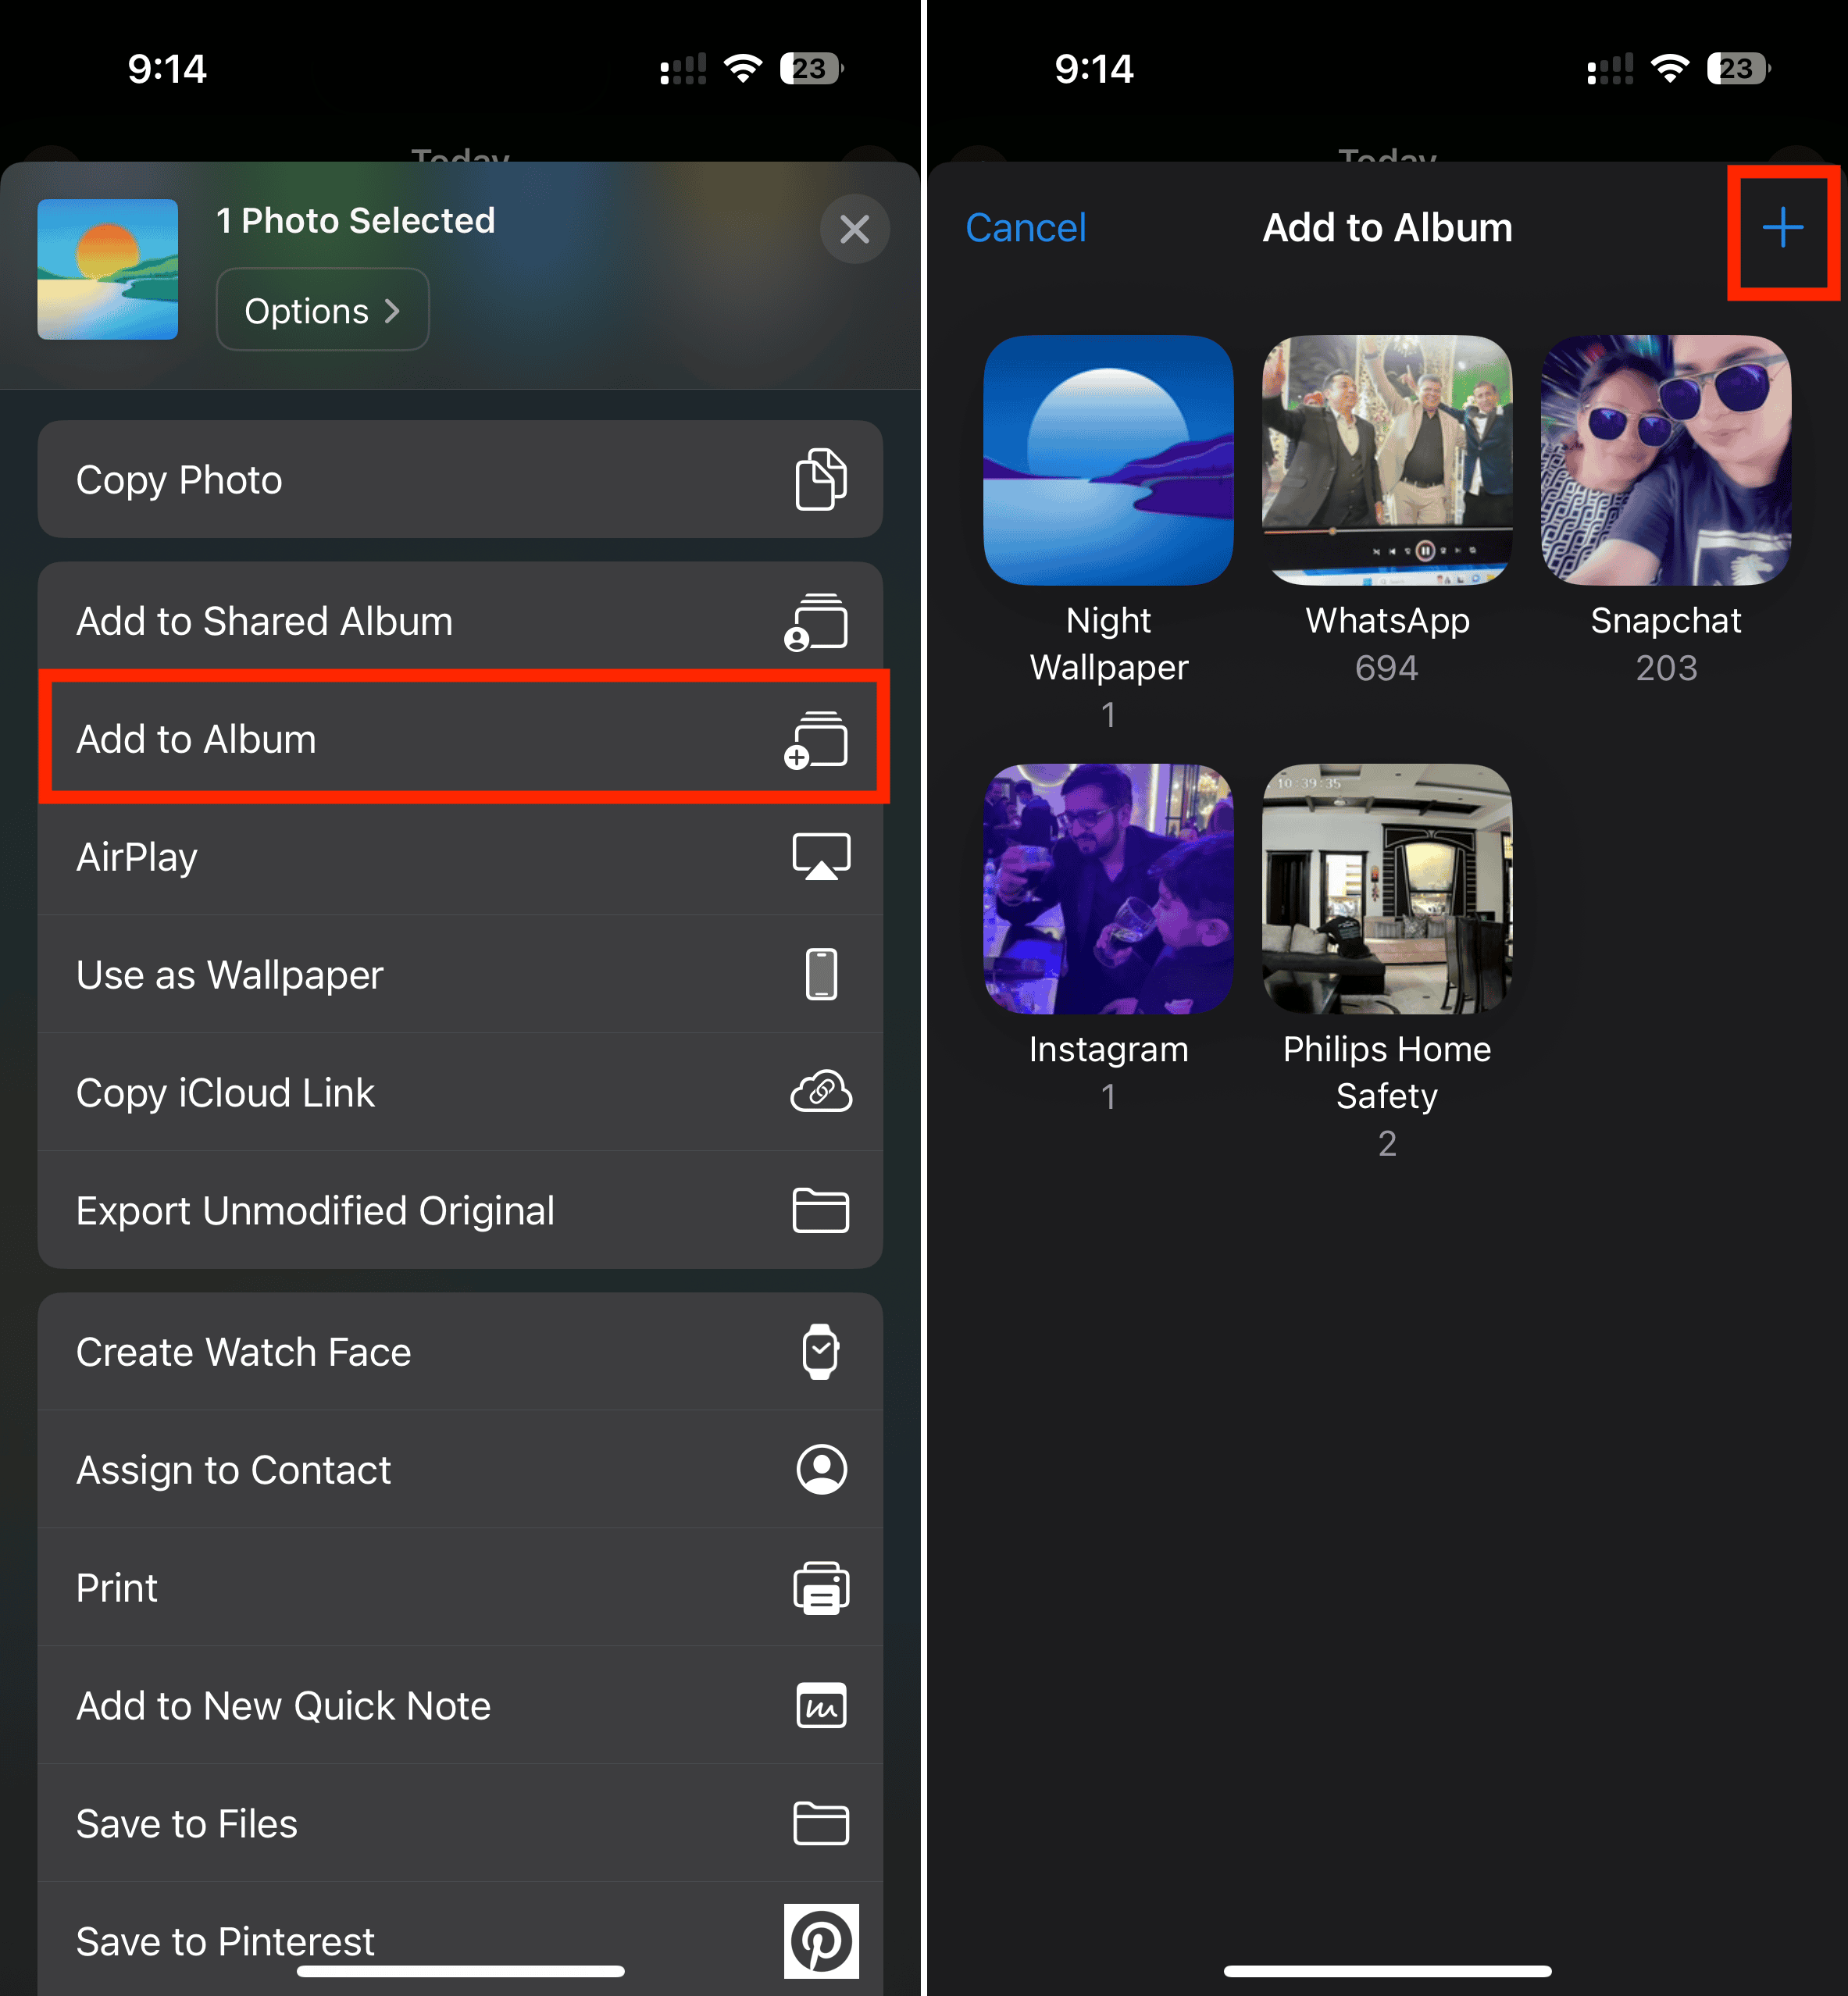Tap the Add to Shared Album icon
1848x1996 pixels.
[817, 622]
